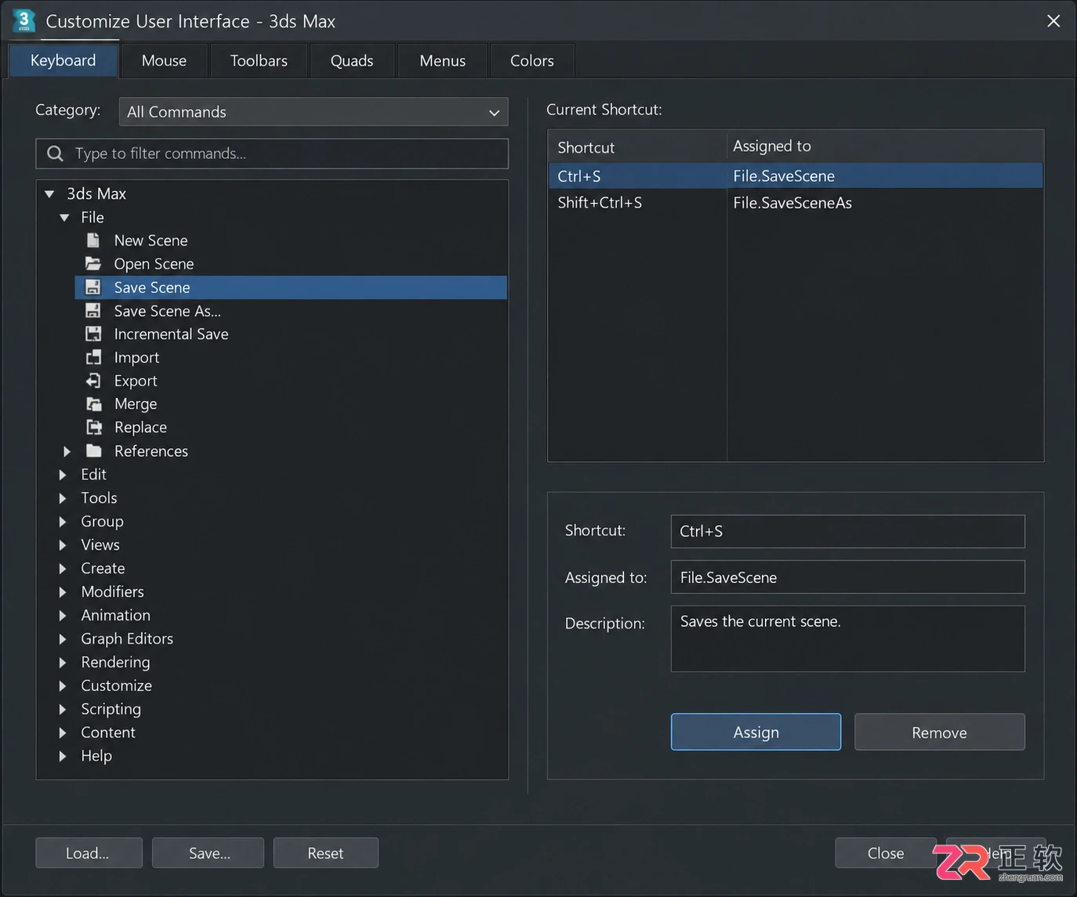1077x897 pixels.
Task: Select the Modifiers tree item
Action: [113, 591]
